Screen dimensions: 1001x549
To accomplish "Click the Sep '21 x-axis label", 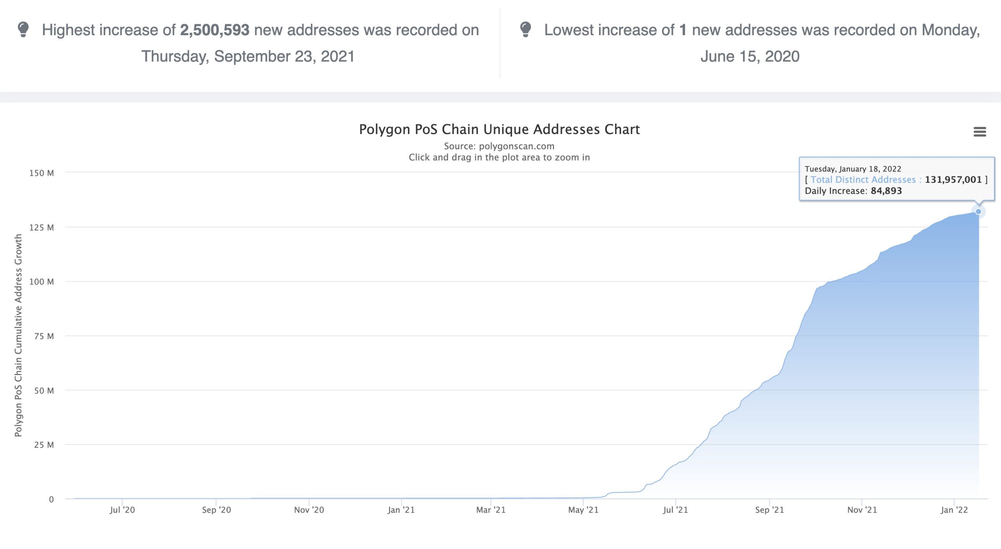I will pos(769,510).
